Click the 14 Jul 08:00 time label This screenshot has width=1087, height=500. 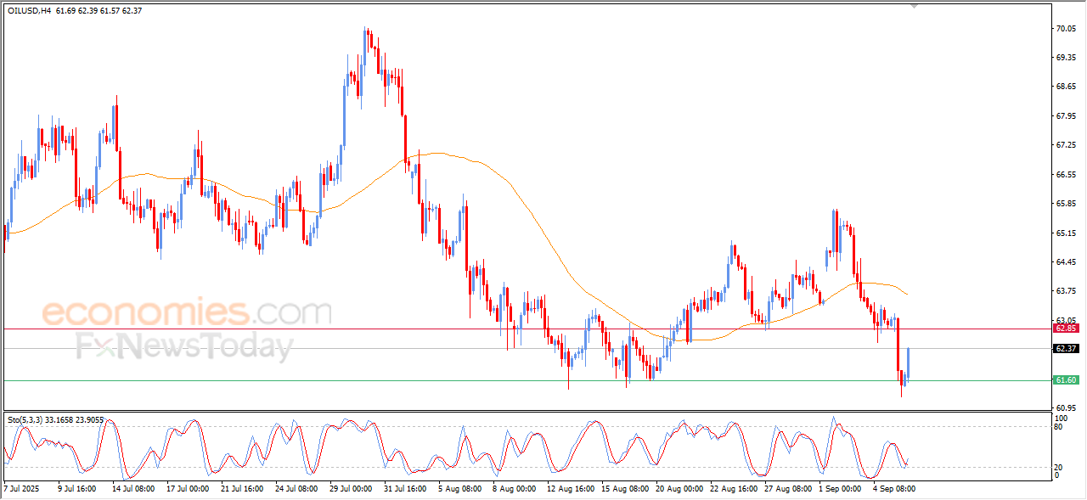133,490
